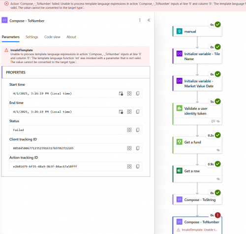
Task: Collapse the side panel with double chevron
Action: coord(149,20)
